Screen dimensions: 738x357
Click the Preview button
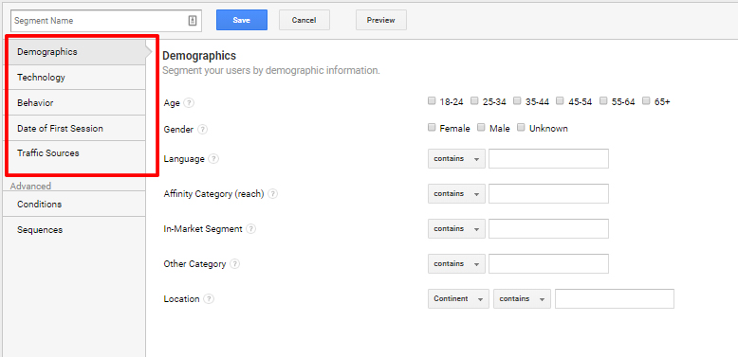click(380, 20)
